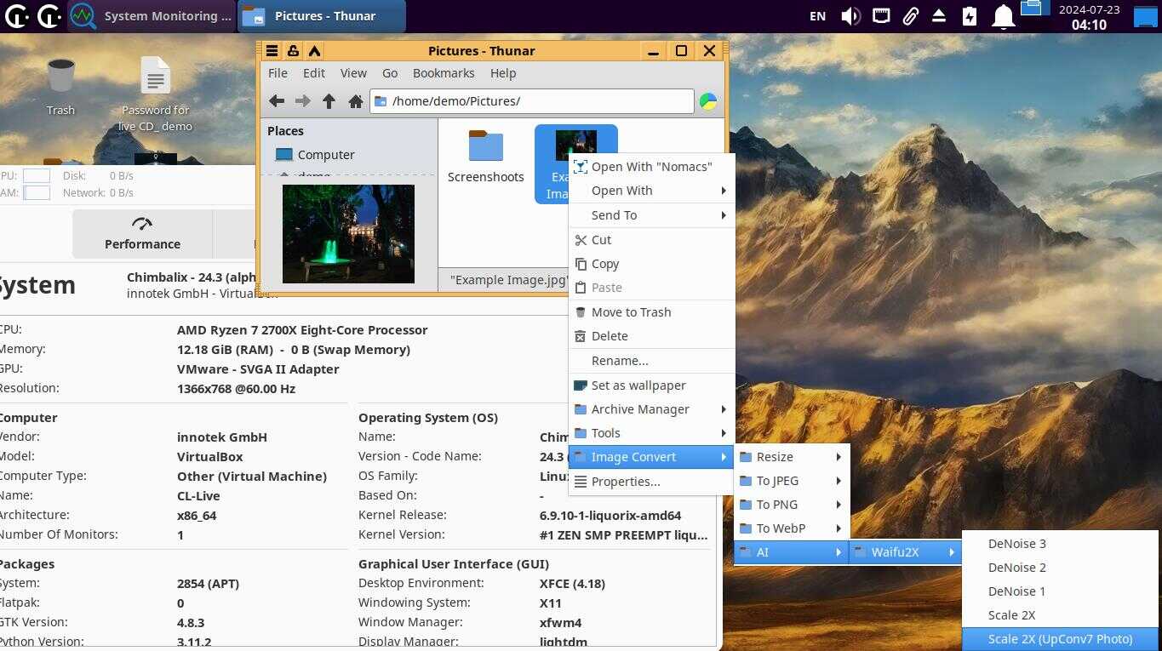Image resolution: width=1162 pixels, height=651 pixels.
Task: Switch to System Monitoring taskbar window
Action: [x=152, y=16]
